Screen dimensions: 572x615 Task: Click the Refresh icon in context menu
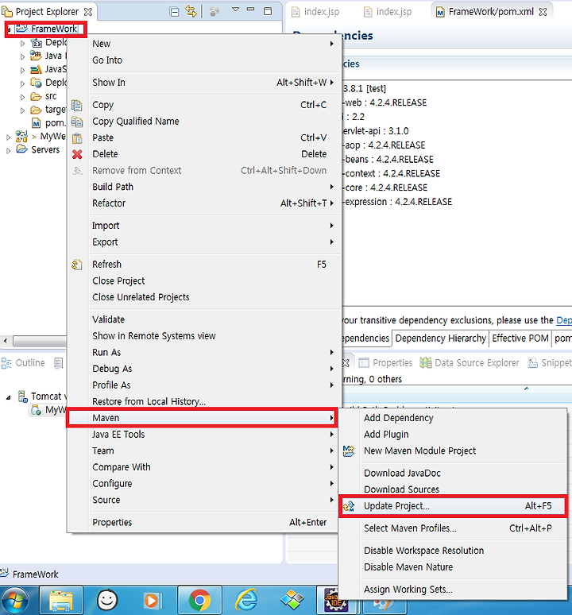pyautogui.click(x=77, y=265)
